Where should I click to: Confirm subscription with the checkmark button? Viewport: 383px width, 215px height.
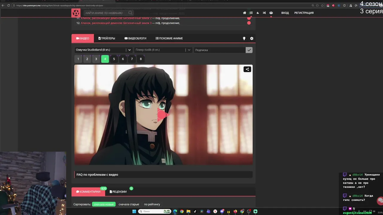coord(249,50)
